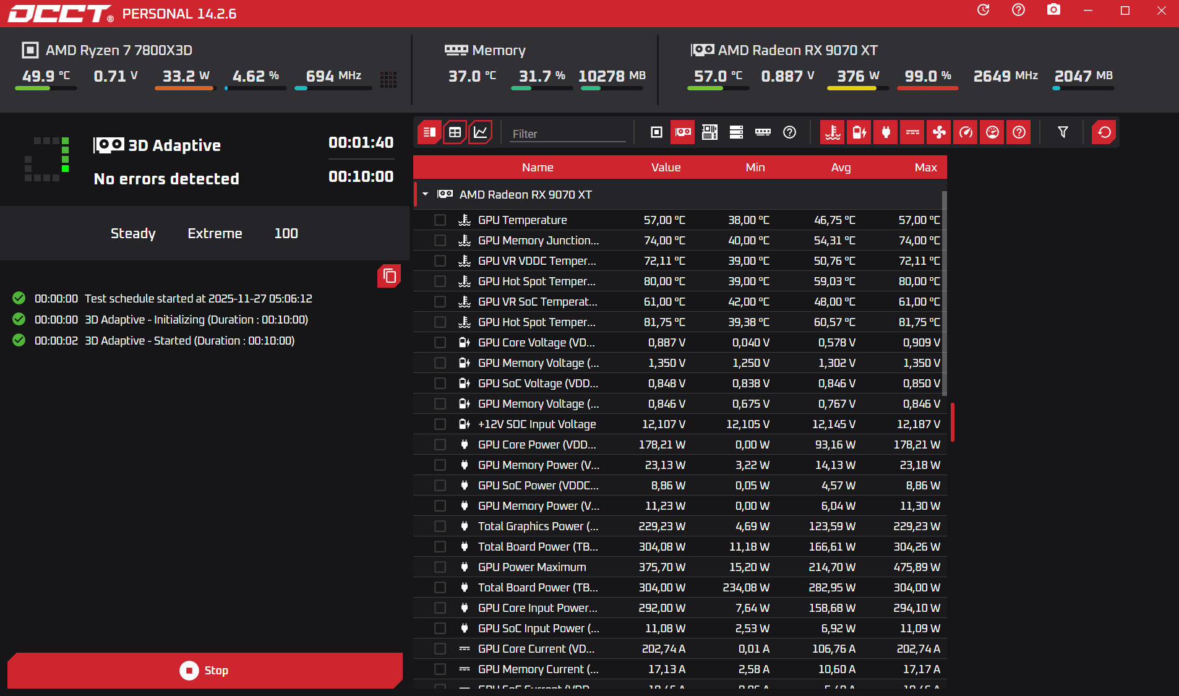Check the GPU SoC Input Power checkbox

440,629
